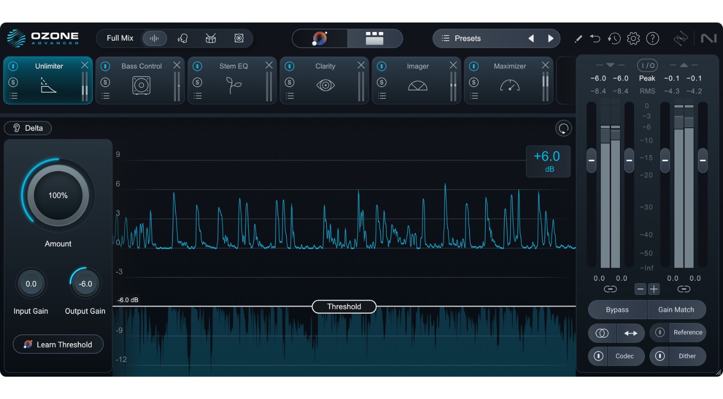This screenshot has width=723, height=399.
Task: Select the vocal head icon next to Full Mix
Action: 183,38
